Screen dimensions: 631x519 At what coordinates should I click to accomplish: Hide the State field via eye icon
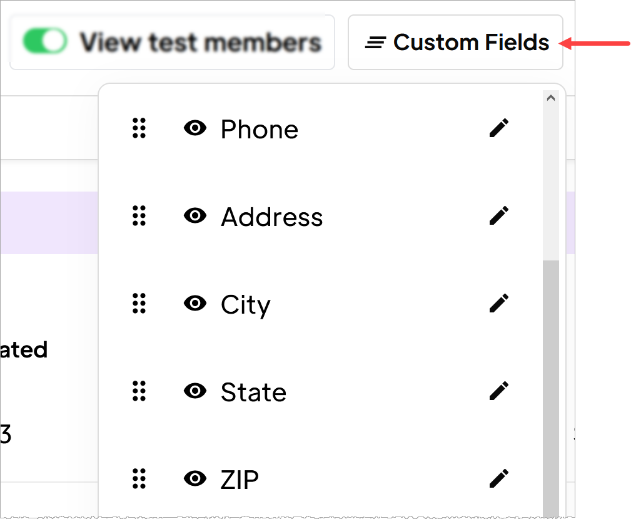pos(195,391)
